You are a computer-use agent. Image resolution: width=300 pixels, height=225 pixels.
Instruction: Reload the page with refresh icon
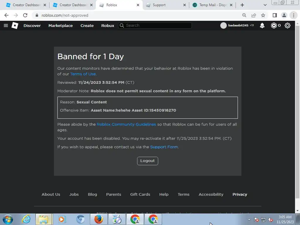[x=25, y=15]
